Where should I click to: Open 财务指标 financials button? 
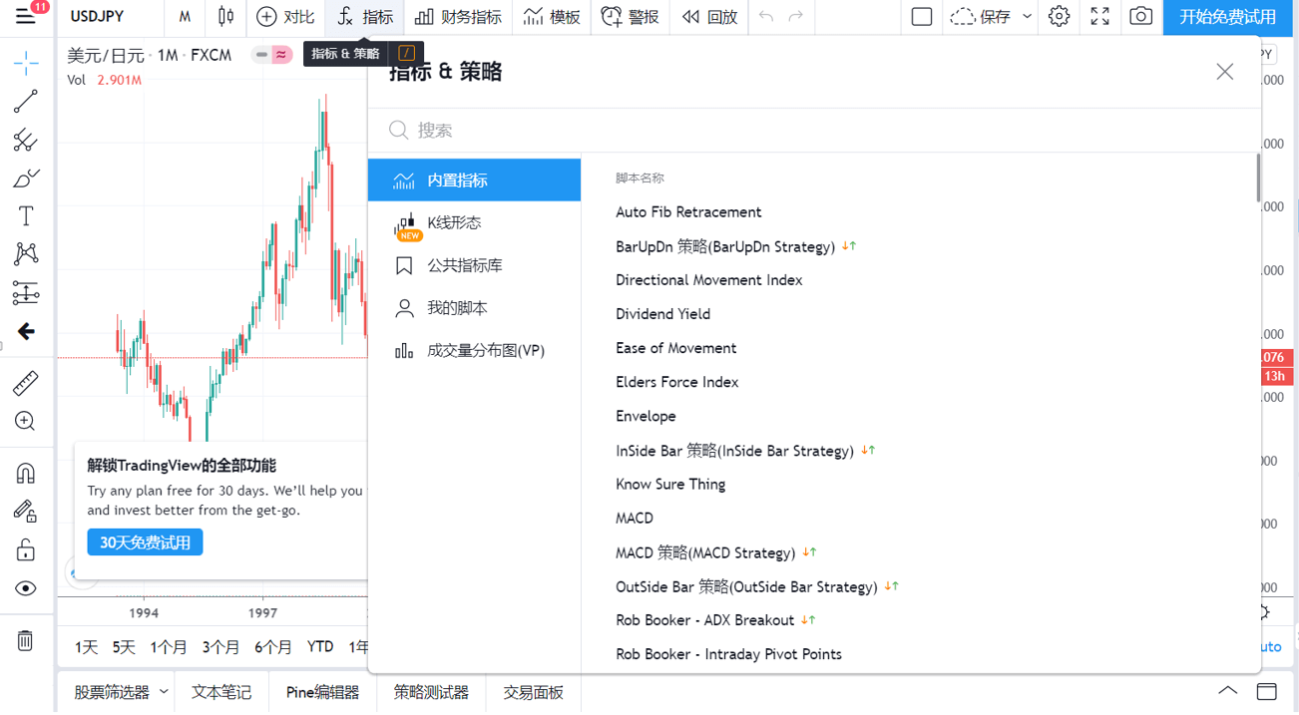click(x=459, y=17)
